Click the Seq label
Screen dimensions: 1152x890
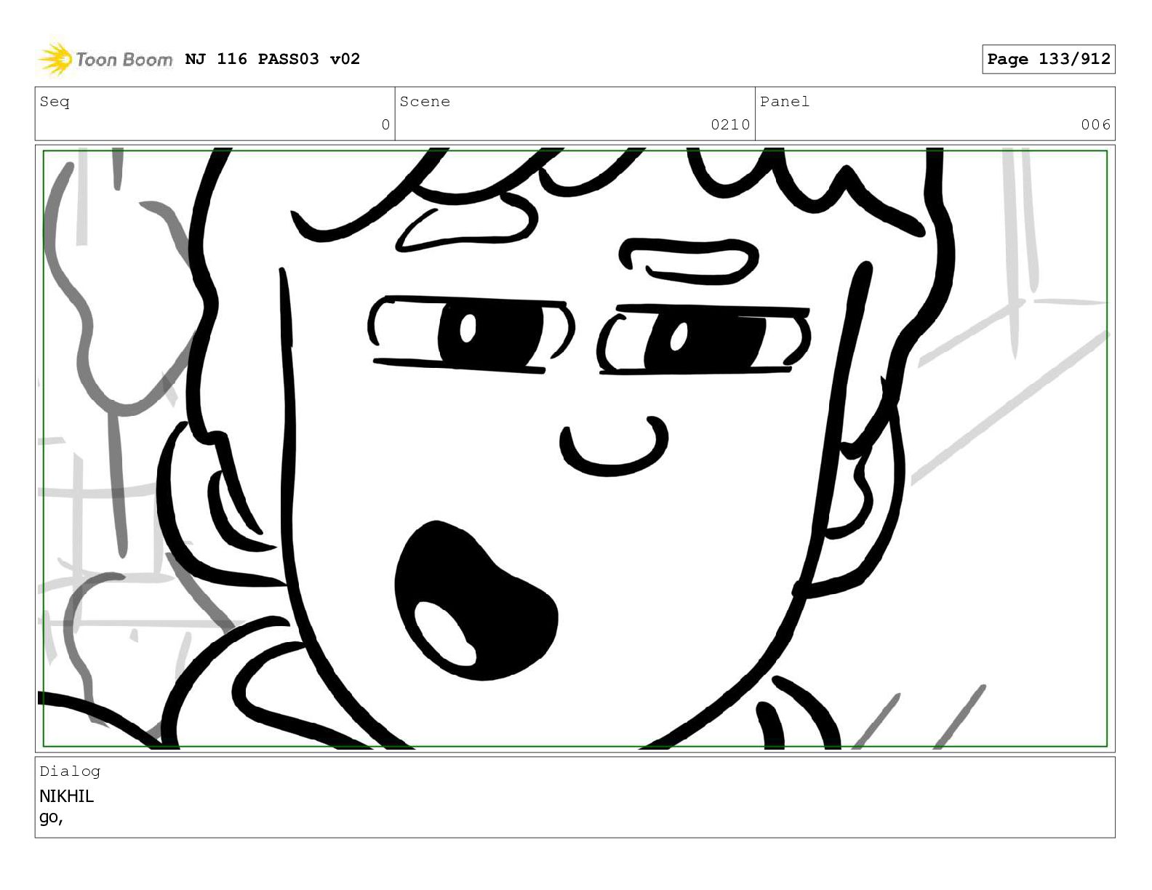[55, 102]
